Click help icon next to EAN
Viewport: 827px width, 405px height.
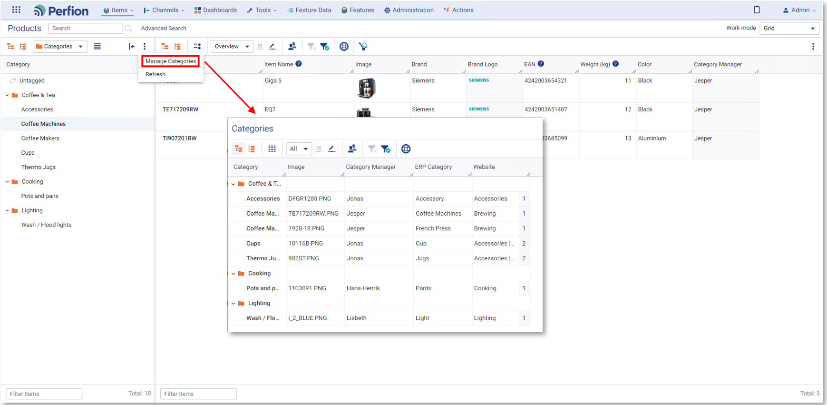point(541,64)
